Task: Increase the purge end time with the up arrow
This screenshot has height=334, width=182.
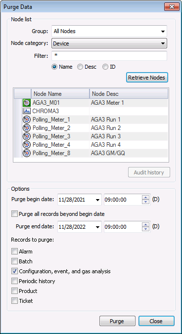Action: pyautogui.click(x=146, y=225)
